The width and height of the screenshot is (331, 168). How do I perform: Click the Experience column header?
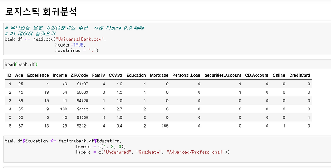coord(38,75)
